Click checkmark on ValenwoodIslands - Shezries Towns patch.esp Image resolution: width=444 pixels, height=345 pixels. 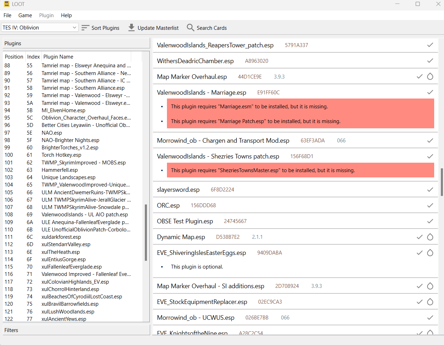pyautogui.click(x=430, y=156)
